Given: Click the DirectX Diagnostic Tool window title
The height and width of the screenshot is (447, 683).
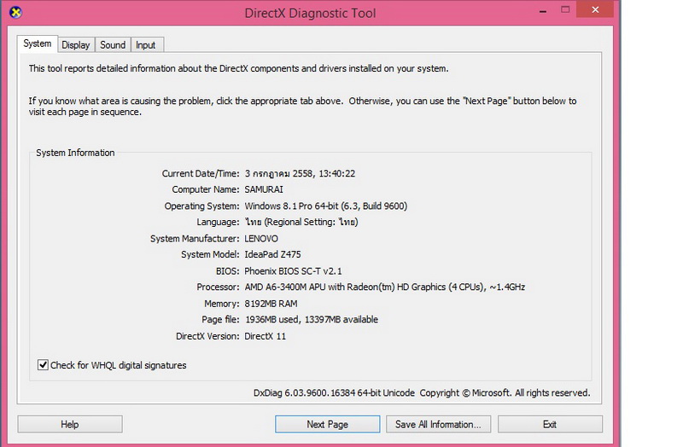Looking at the screenshot, I should pyautogui.click(x=310, y=13).
